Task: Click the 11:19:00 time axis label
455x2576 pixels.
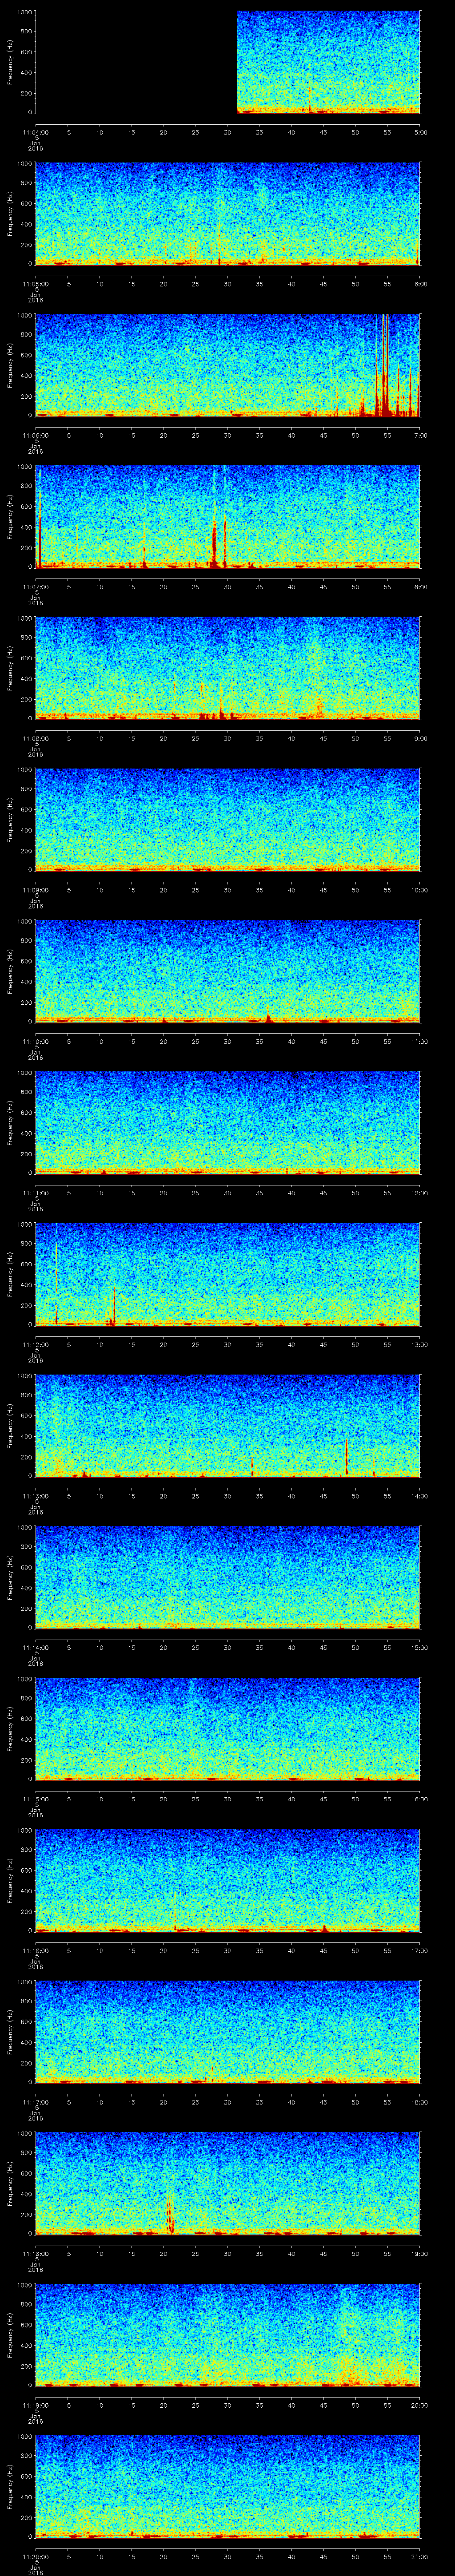Action: [x=36, y=2405]
